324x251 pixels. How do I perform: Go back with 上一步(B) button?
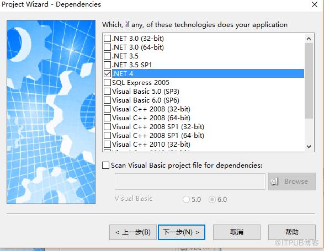click(x=133, y=232)
